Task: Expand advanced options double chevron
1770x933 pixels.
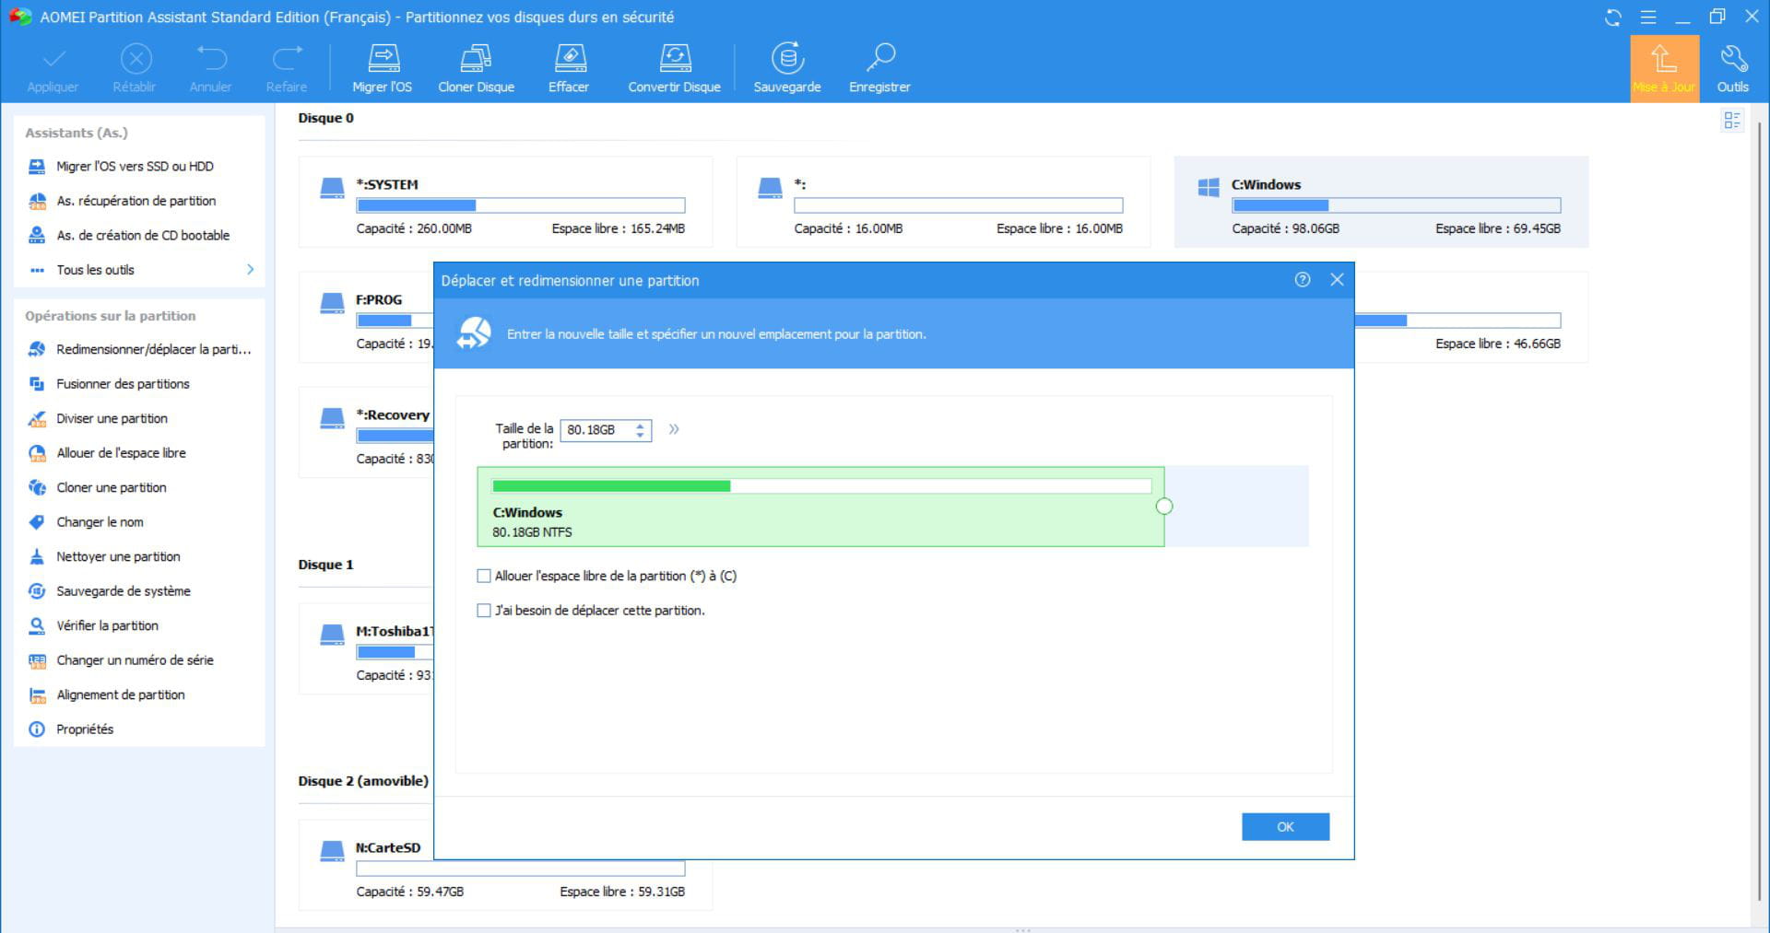Action: pos(674,429)
